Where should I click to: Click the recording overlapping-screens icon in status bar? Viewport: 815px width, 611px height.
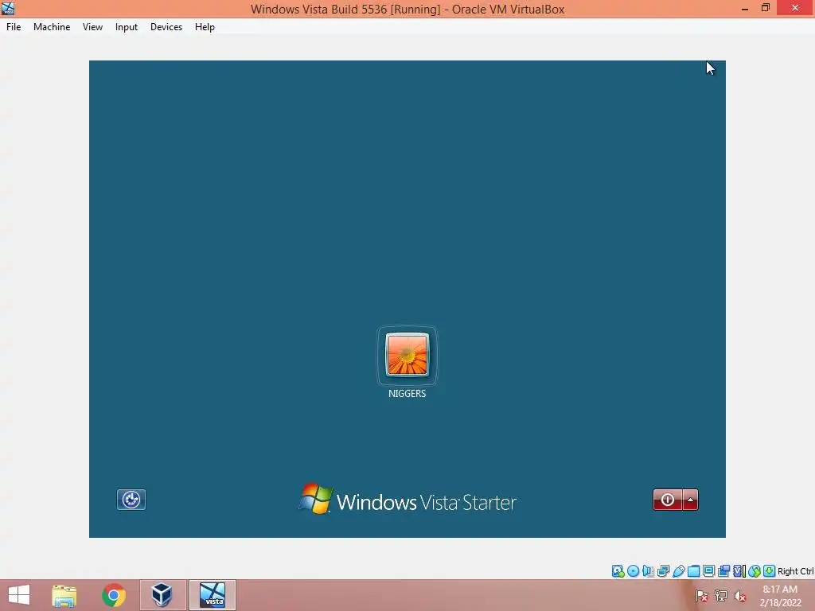click(x=723, y=571)
